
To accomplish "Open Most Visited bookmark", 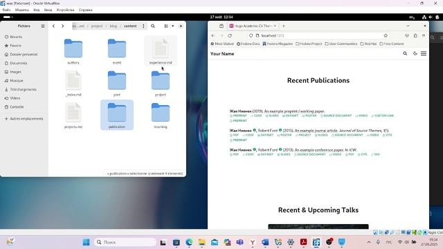I will point(222,44).
